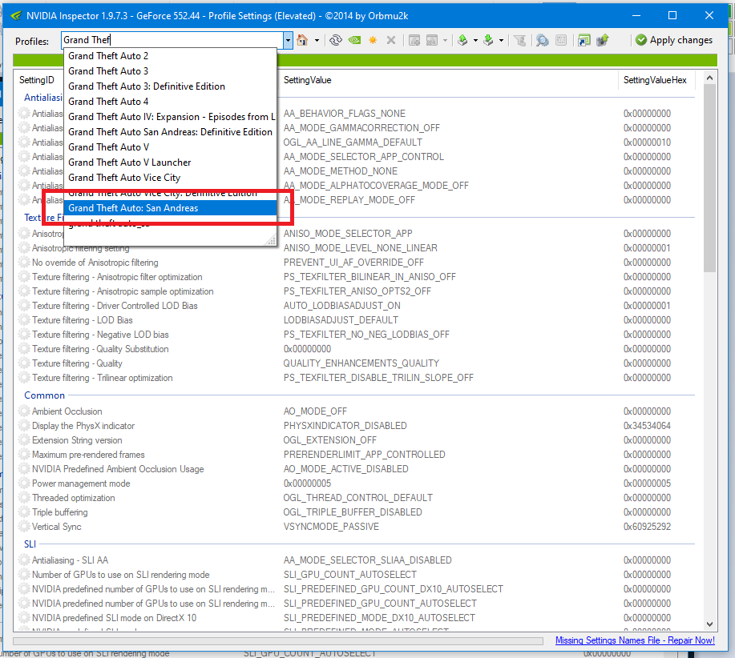
Task: Choose Grand Theft Auto V Launcher
Action: pos(170,162)
